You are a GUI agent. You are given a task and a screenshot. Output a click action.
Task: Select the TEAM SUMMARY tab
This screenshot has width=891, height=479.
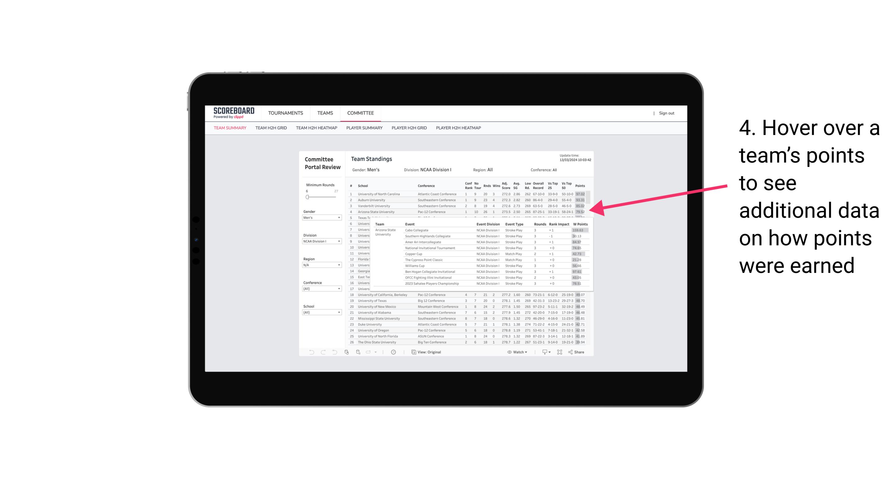click(230, 129)
